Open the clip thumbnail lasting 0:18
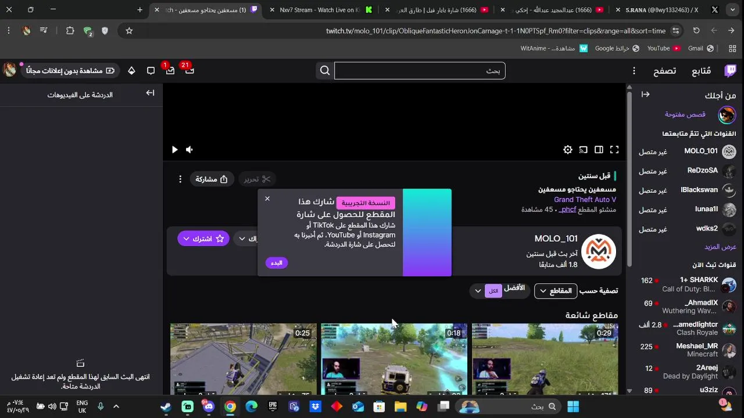The height and width of the screenshot is (418, 744). pyautogui.click(x=394, y=360)
